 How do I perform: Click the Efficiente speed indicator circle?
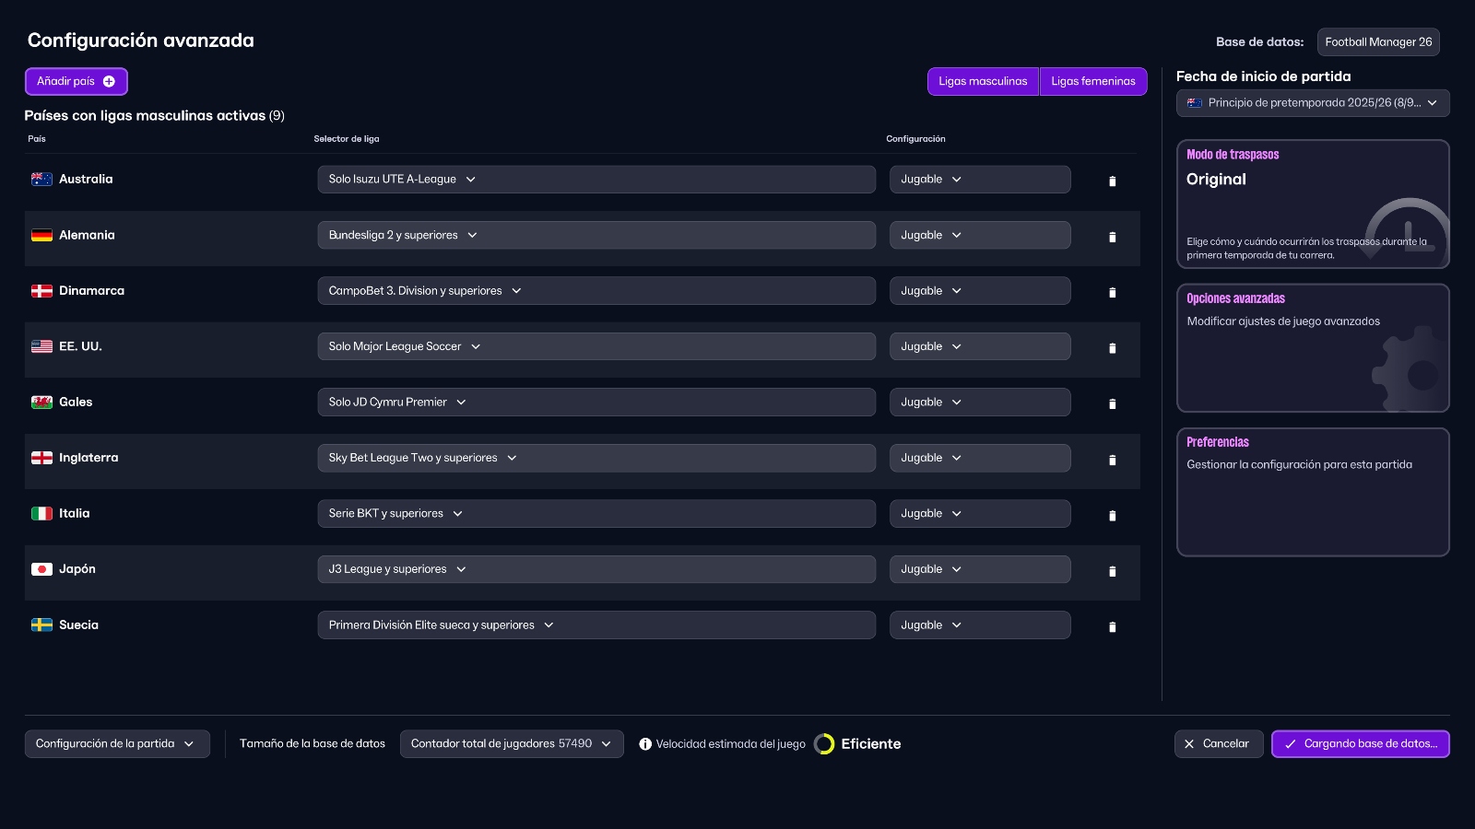(x=822, y=743)
